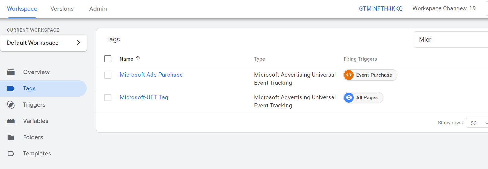The width and height of the screenshot is (488, 169).
Task: Click the CURRENT WORKSPACE label
Action: tap(33, 30)
